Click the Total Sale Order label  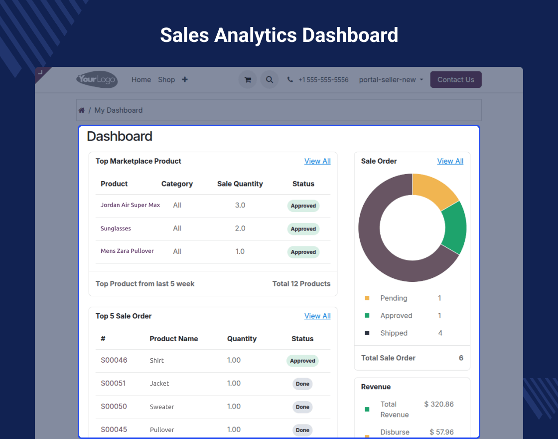(x=388, y=358)
